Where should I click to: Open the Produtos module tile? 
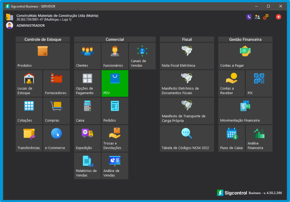point(42,56)
